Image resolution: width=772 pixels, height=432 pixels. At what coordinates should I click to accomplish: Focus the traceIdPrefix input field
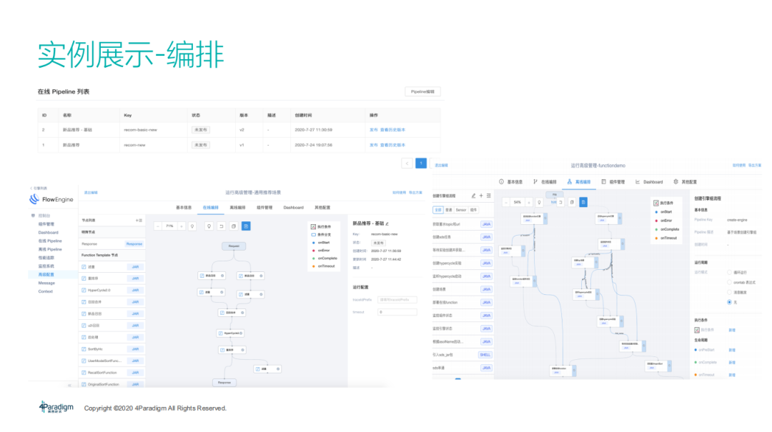click(x=397, y=300)
